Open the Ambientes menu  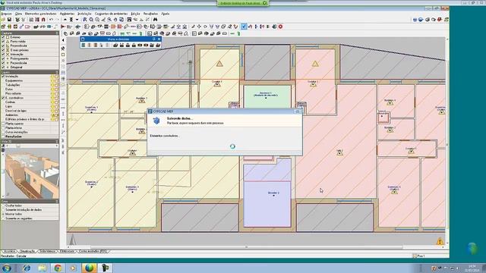coord(67,14)
